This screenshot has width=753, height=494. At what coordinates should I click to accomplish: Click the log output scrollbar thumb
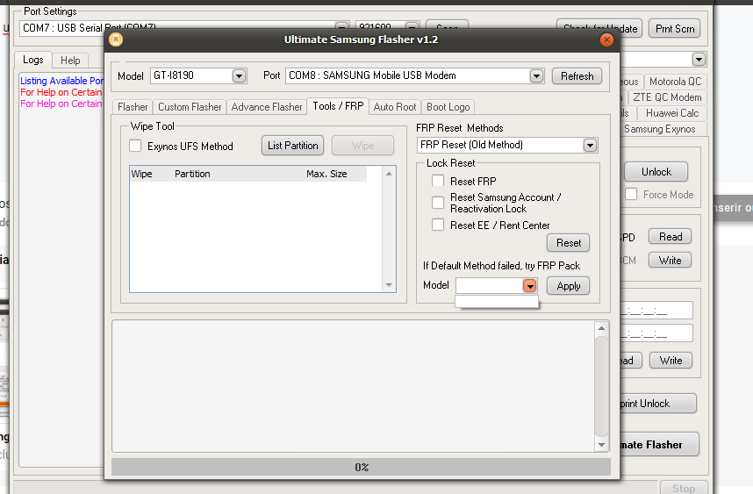click(601, 387)
